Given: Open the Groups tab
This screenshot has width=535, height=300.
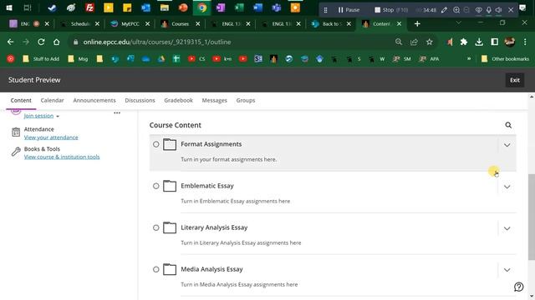Looking at the screenshot, I should (x=246, y=100).
